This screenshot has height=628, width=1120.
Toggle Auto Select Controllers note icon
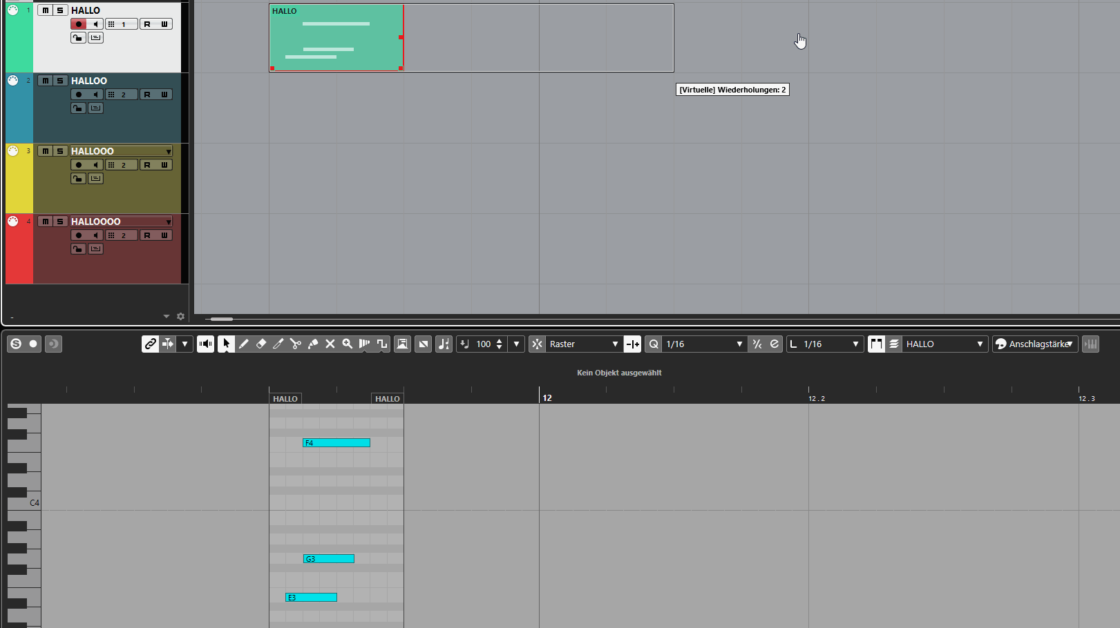click(x=444, y=344)
